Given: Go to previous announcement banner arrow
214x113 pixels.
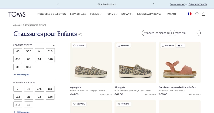Looking at the screenshot, I should tap(58, 4).
